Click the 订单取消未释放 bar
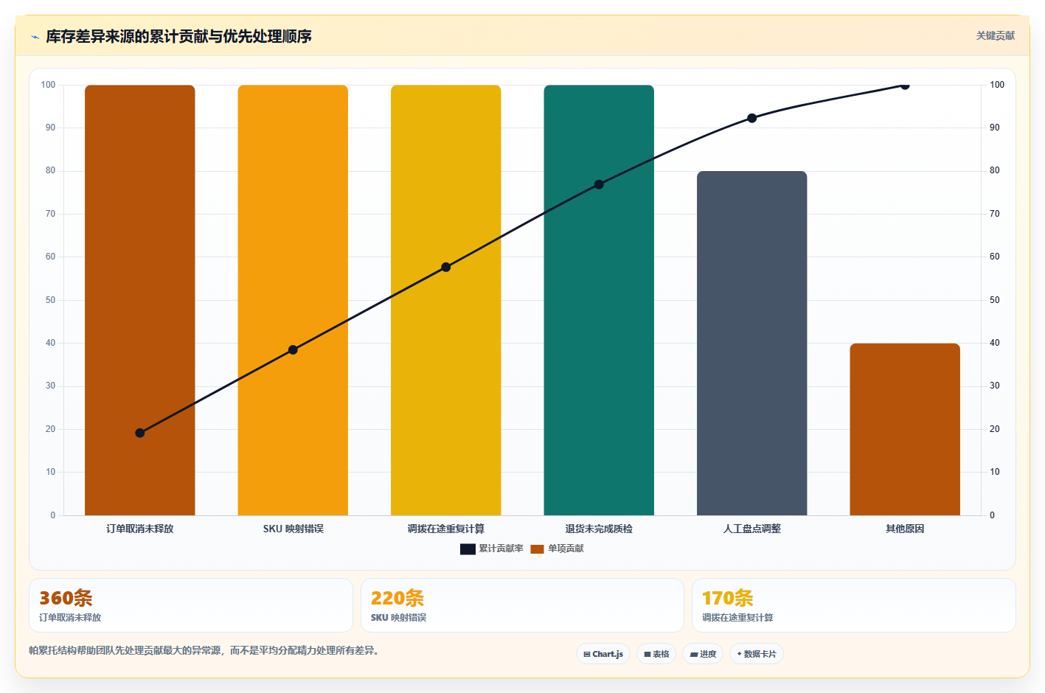The width and height of the screenshot is (1045, 693). 140,300
